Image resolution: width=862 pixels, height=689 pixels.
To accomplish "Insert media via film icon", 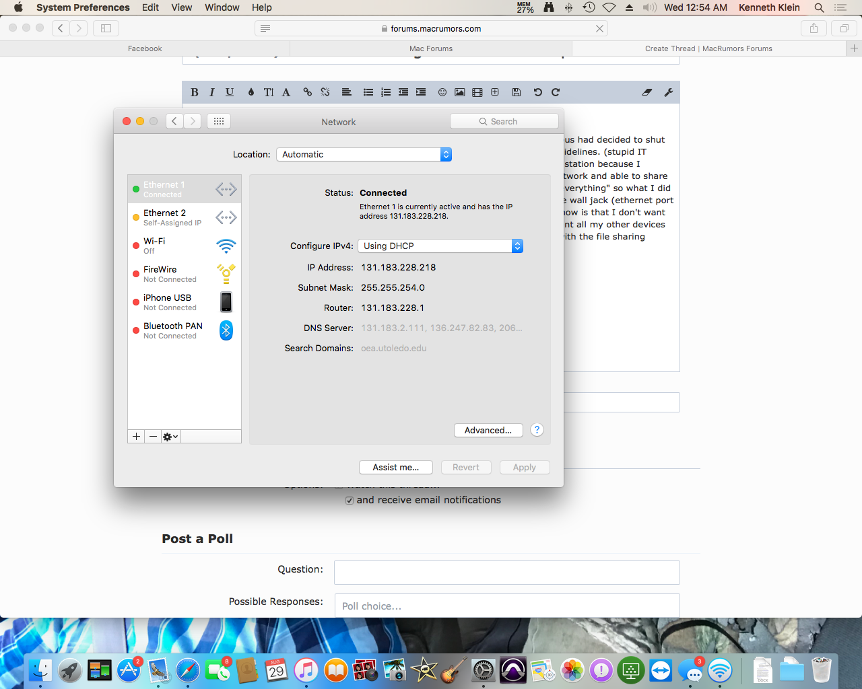I will coord(477,92).
